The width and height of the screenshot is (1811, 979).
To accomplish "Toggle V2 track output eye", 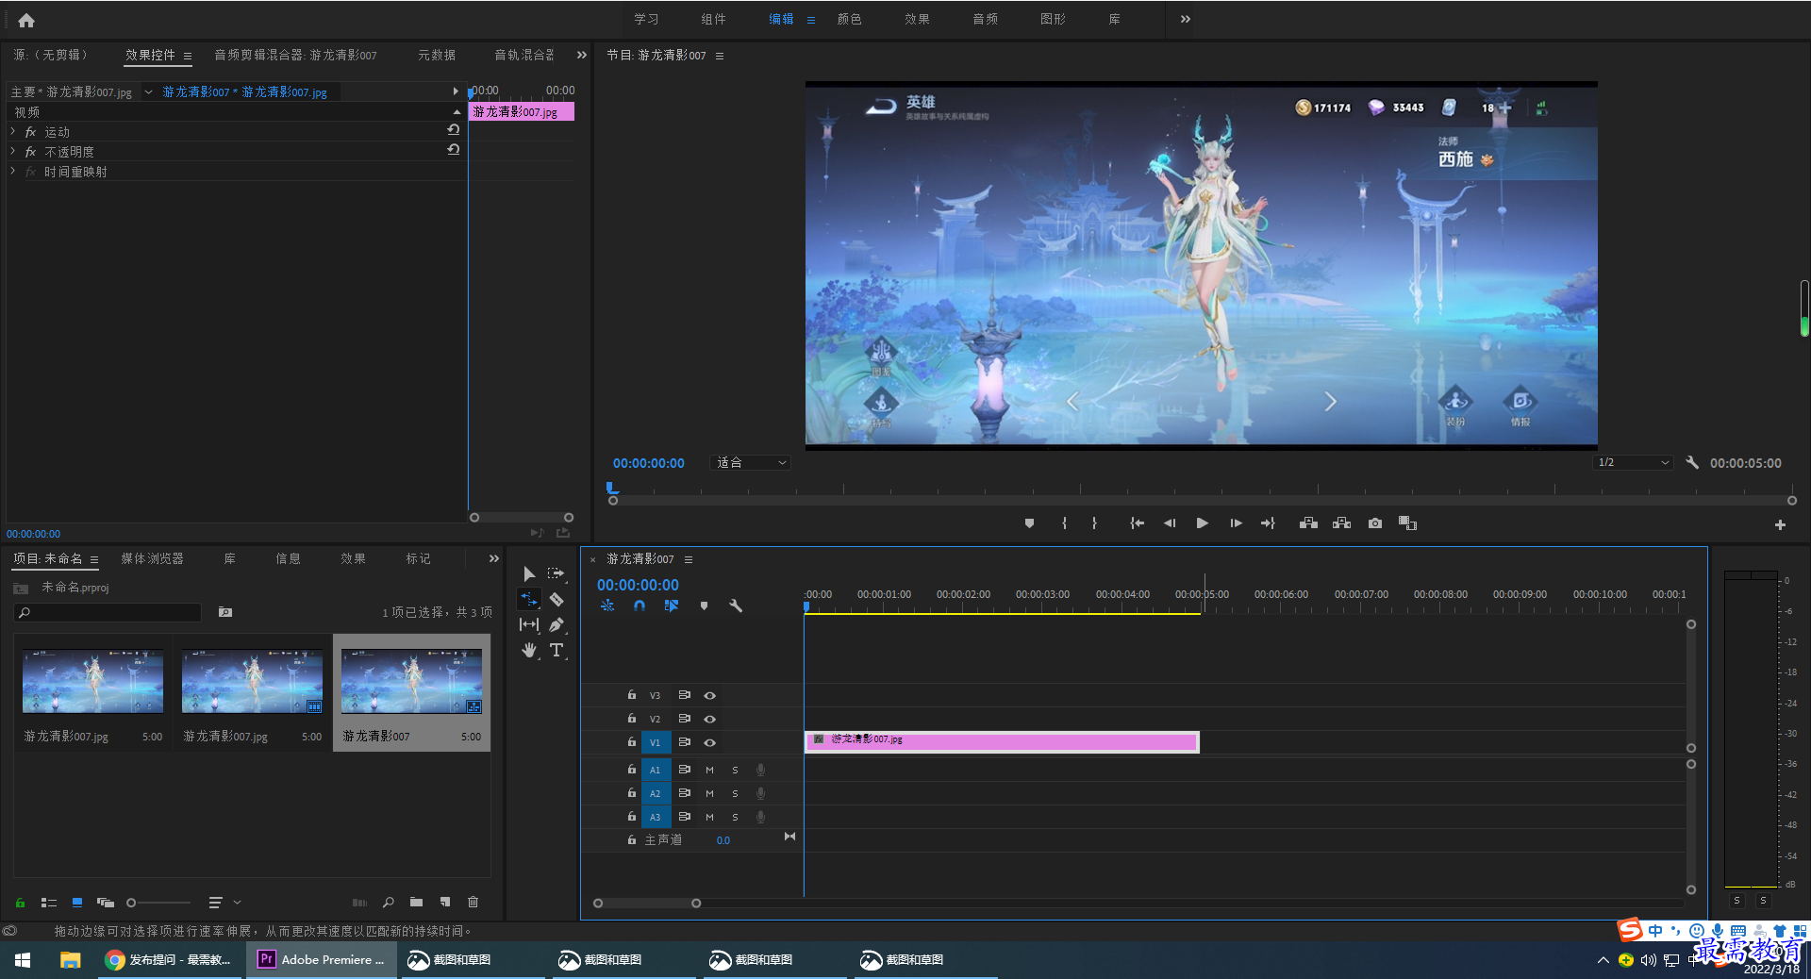I will (709, 719).
